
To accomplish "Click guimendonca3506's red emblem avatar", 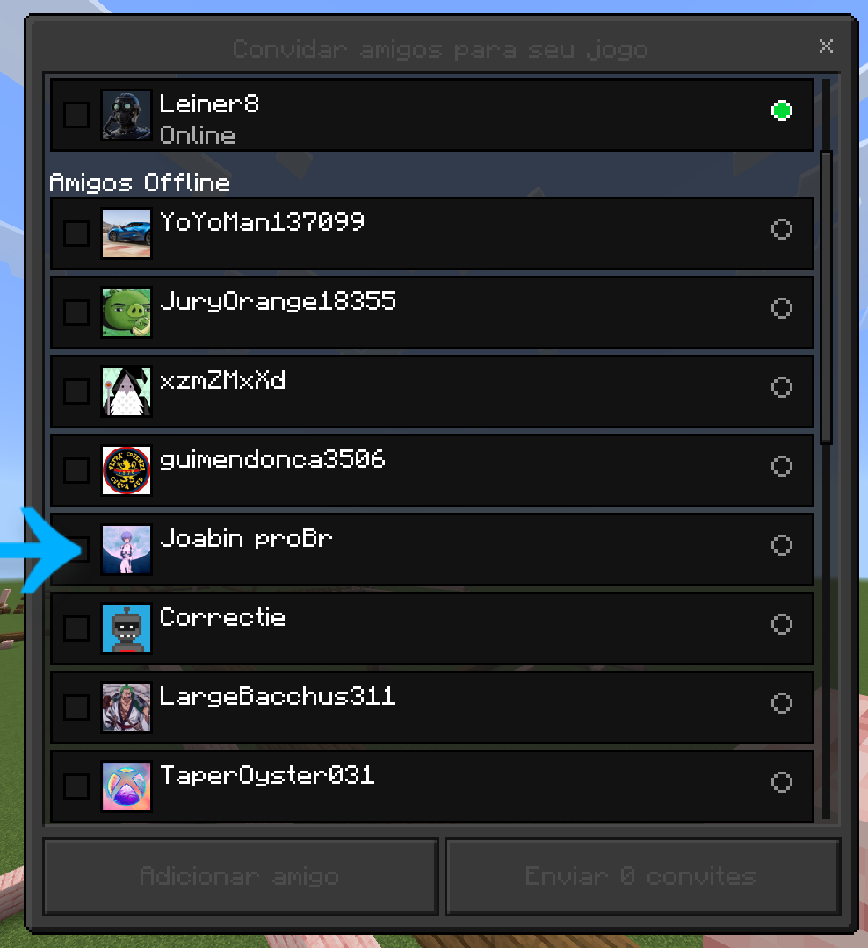I will click(x=126, y=470).
